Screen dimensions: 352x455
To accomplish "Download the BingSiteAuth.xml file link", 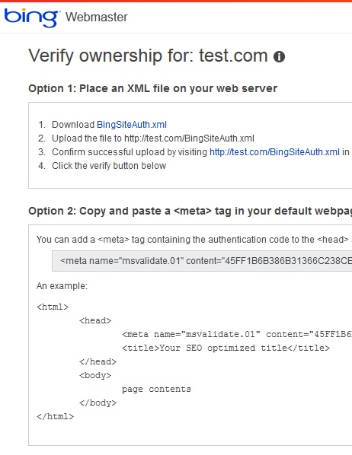I will 132,125.
